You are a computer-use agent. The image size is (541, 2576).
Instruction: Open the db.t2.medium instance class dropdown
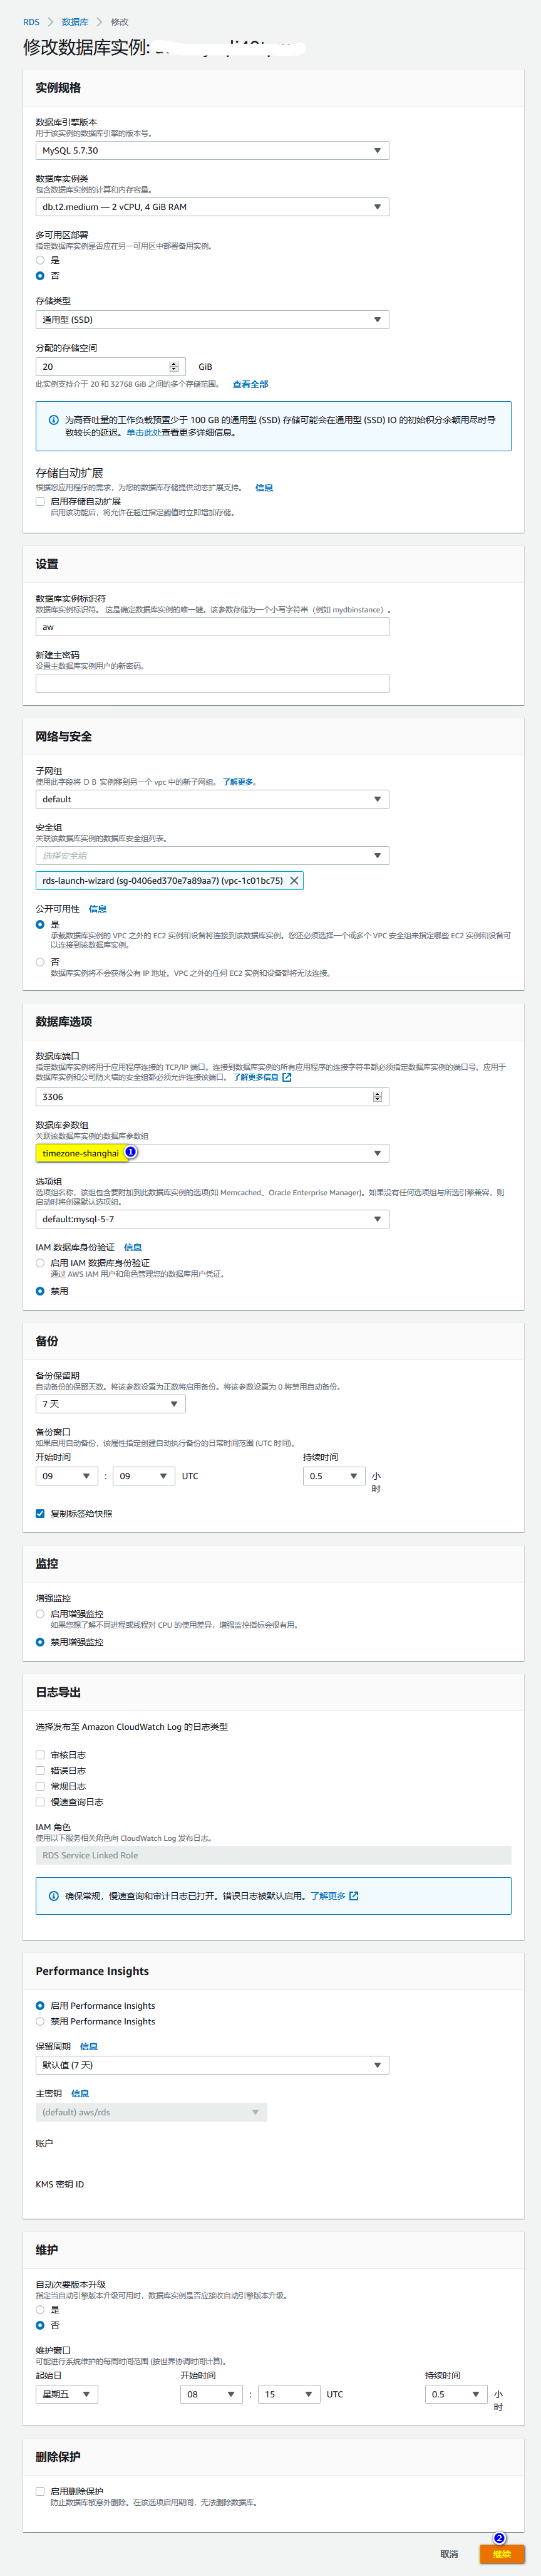tap(213, 207)
